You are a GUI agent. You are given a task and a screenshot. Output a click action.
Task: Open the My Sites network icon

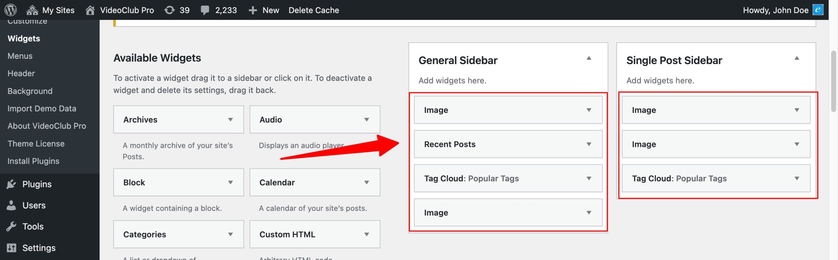[32, 10]
